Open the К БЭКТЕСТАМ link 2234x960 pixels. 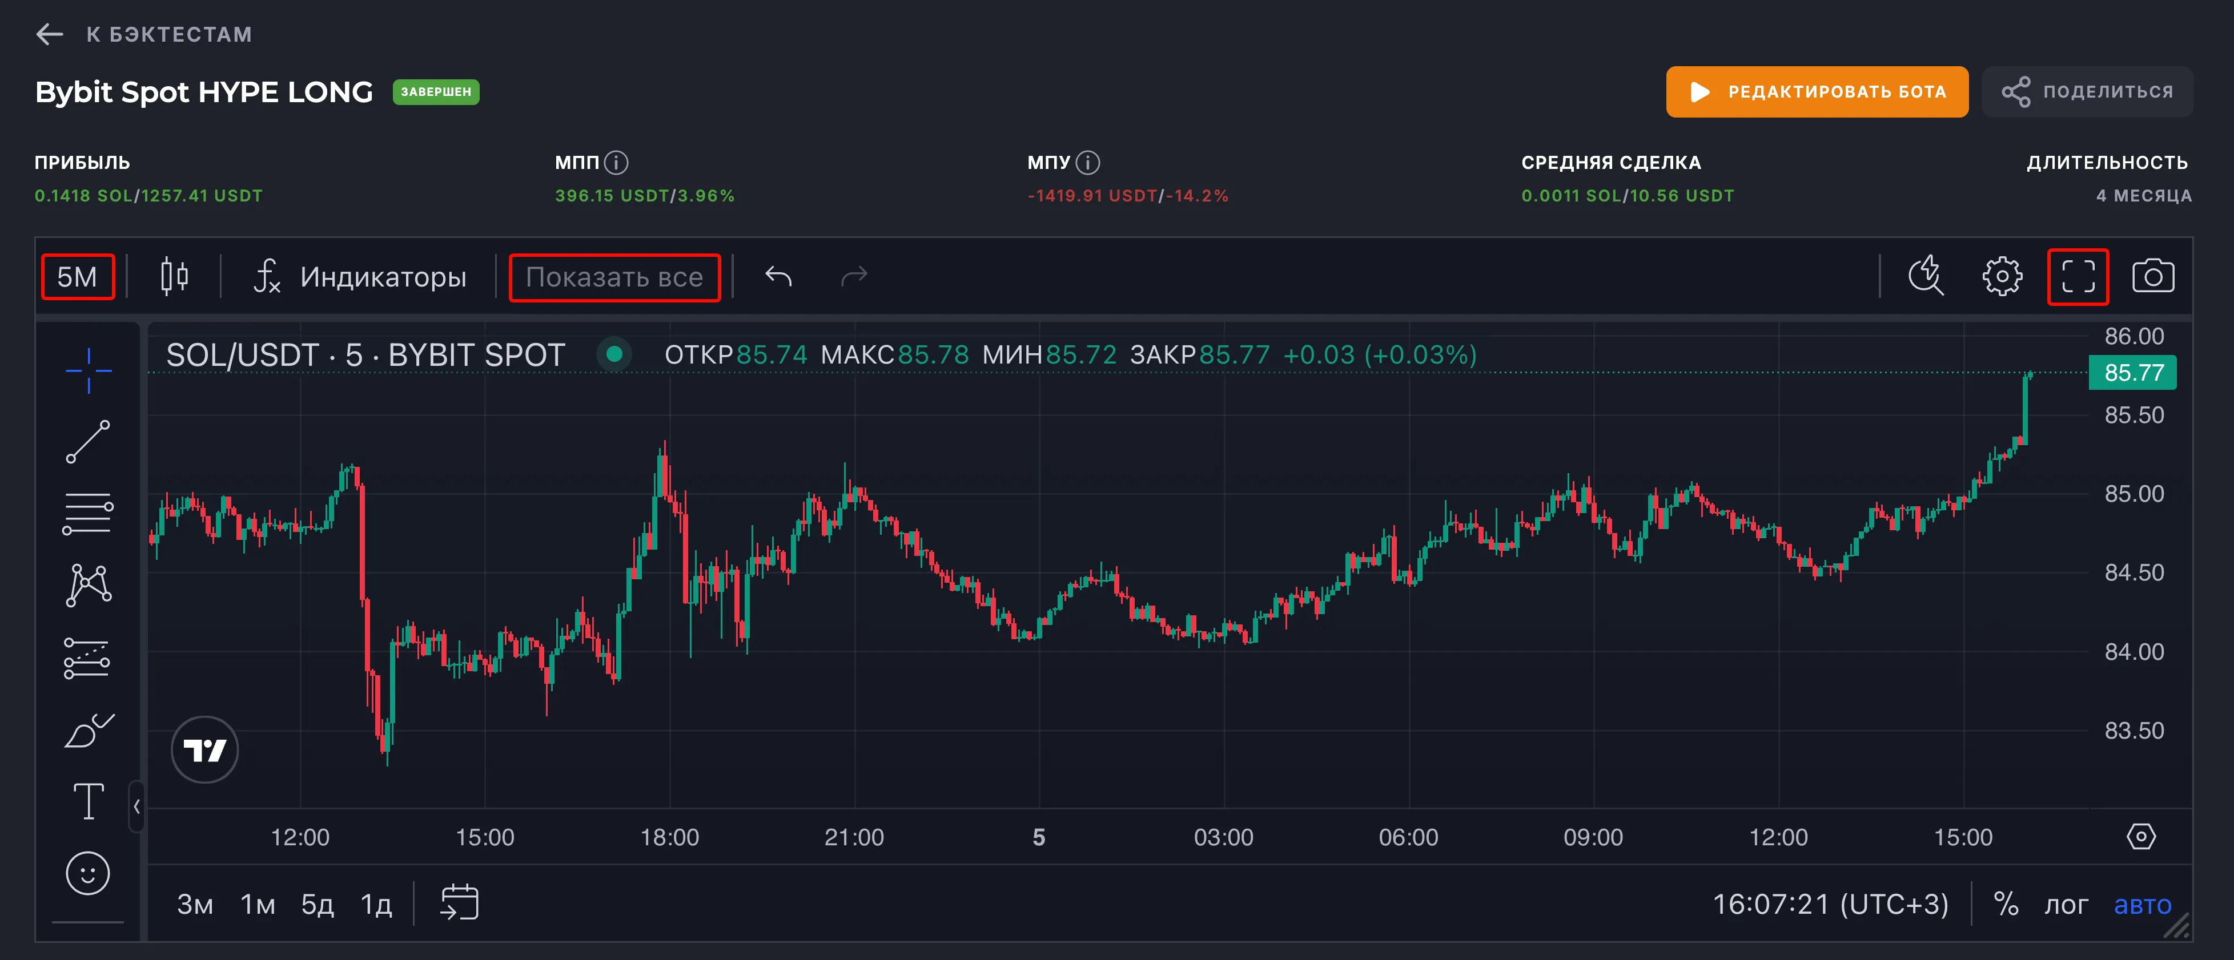coord(169,35)
